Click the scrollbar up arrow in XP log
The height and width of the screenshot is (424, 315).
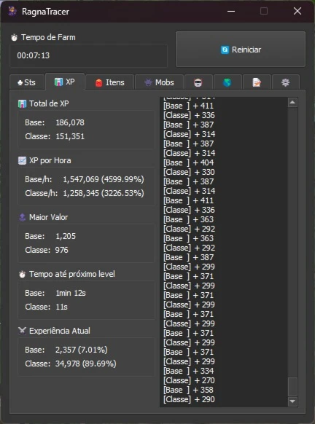coord(292,103)
